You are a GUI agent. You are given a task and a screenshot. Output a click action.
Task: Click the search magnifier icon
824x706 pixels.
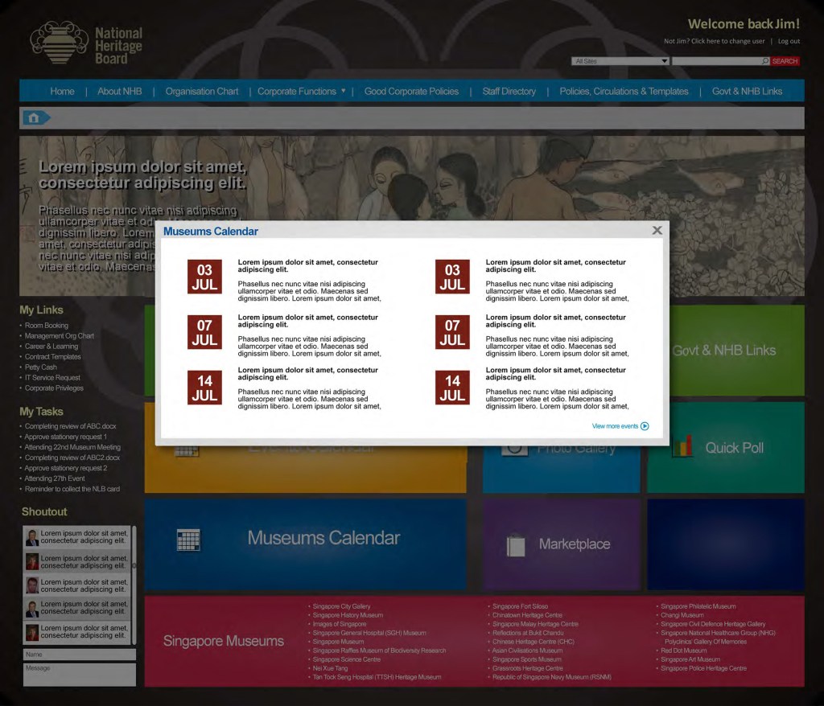[x=764, y=61]
